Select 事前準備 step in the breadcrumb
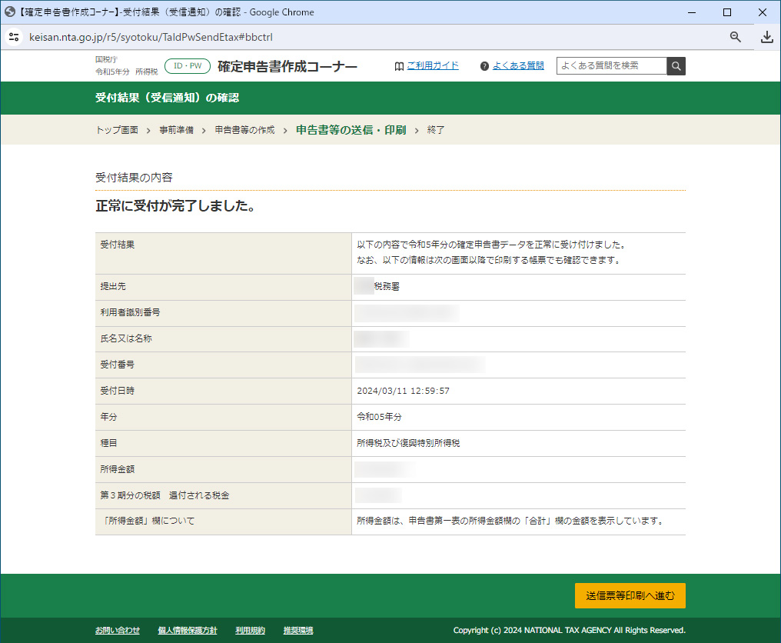 176,131
